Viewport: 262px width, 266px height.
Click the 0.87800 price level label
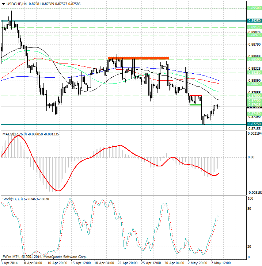click(255, 96)
